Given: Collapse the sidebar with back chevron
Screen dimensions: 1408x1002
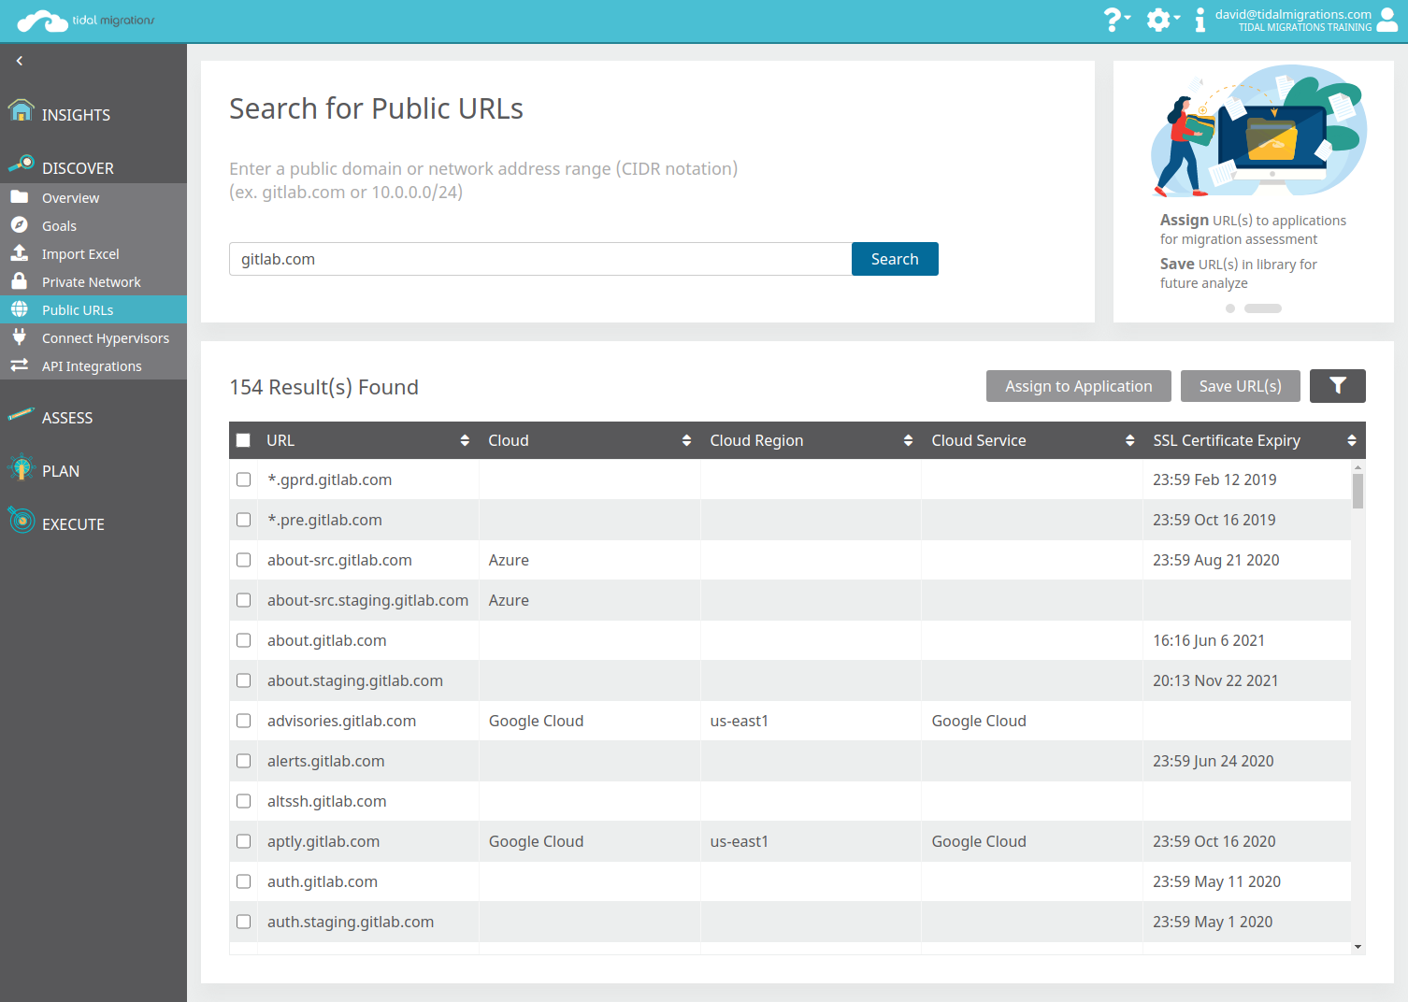Looking at the screenshot, I should coord(19,61).
